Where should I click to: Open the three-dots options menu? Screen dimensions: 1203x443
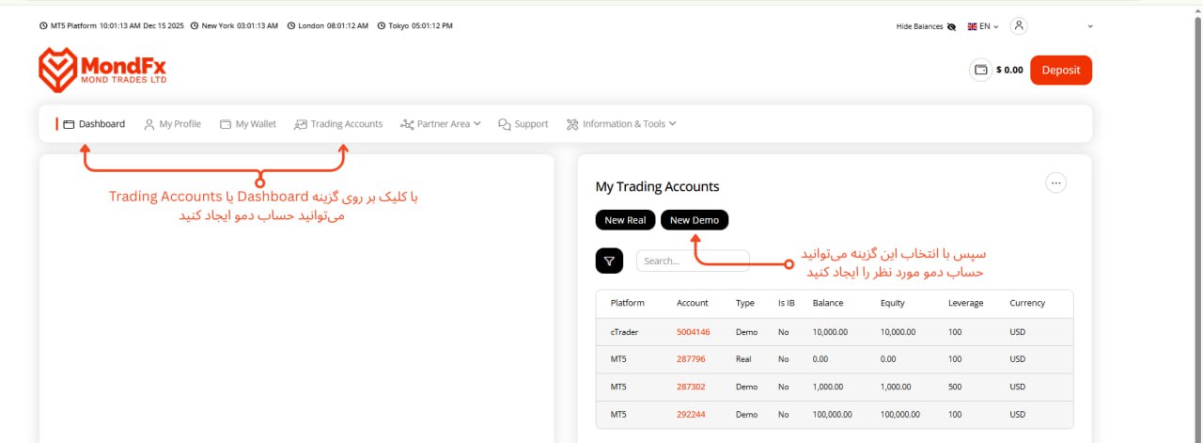(1055, 183)
